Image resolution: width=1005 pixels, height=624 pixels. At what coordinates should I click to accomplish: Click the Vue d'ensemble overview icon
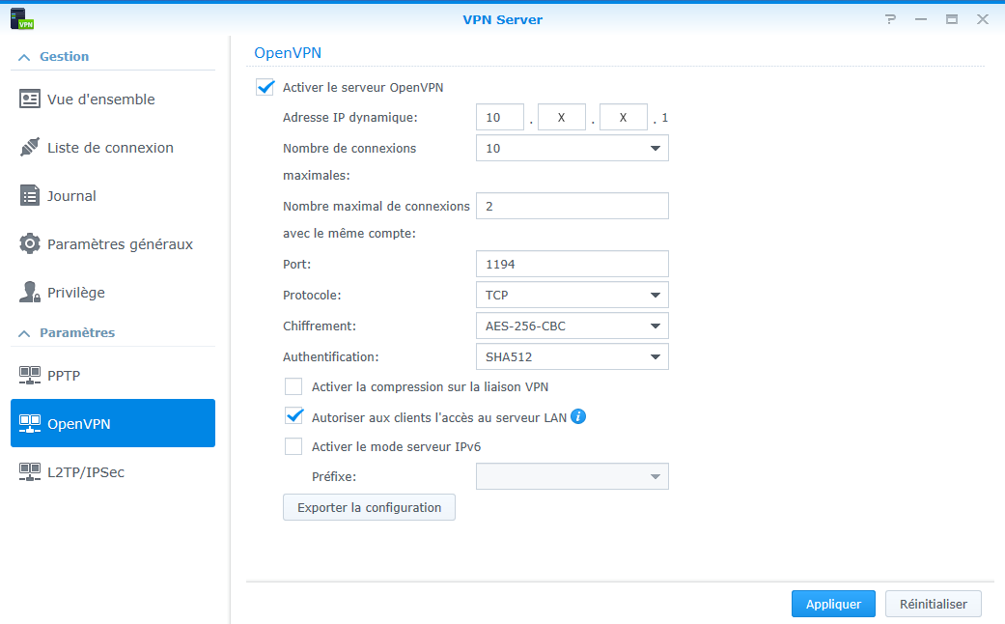(x=30, y=99)
